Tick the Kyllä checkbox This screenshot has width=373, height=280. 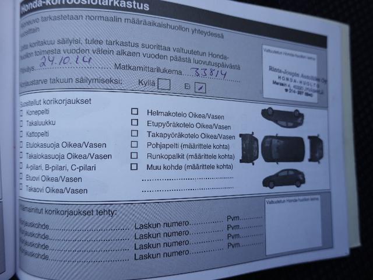pyautogui.click(x=164, y=84)
